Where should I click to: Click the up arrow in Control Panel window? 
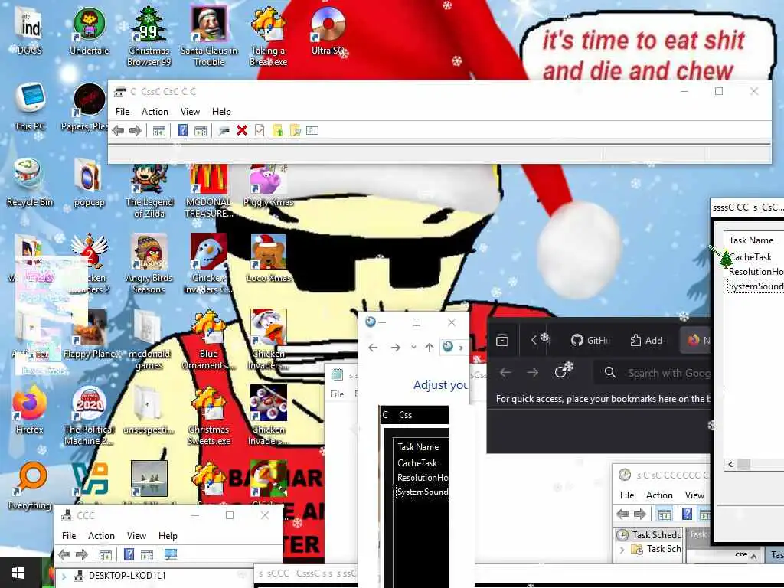point(429,347)
